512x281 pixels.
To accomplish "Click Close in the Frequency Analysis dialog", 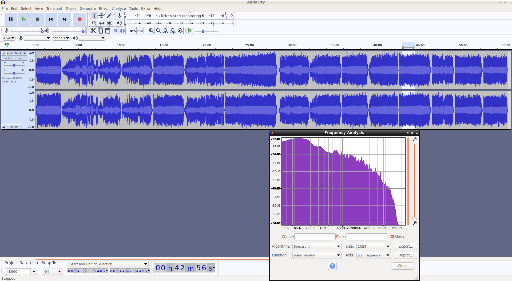I will pyautogui.click(x=402, y=266).
